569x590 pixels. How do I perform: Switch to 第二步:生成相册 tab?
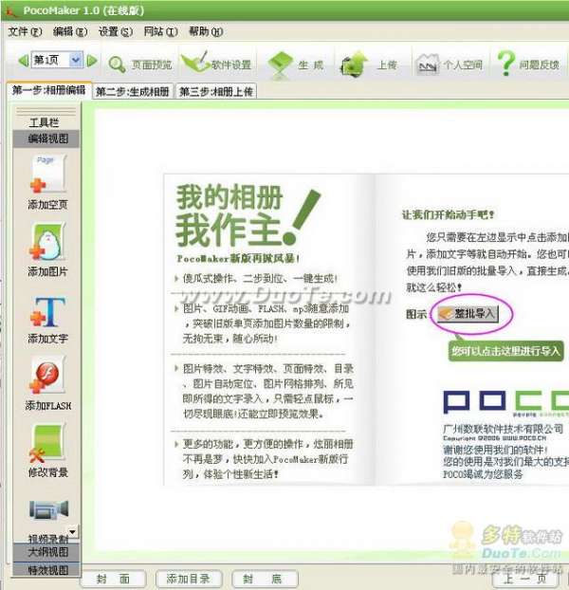point(133,91)
